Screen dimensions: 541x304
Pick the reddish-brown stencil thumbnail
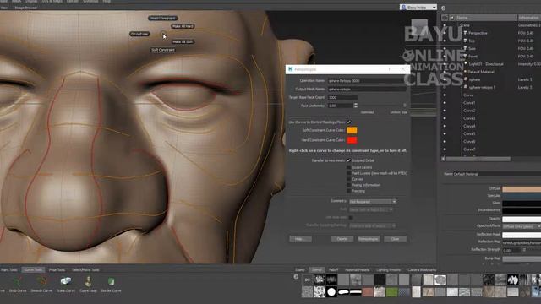(368, 292)
